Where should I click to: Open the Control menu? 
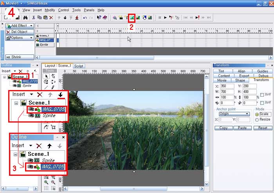click(x=63, y=10)
